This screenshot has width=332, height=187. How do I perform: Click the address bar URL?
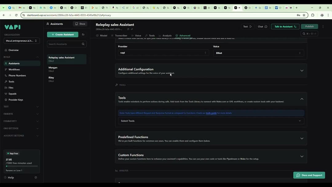(x=69, y=15)
